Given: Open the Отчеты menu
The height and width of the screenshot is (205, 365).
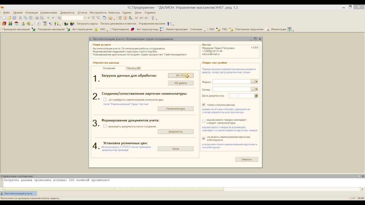Looking at the screenshot, I should point(82,13).
